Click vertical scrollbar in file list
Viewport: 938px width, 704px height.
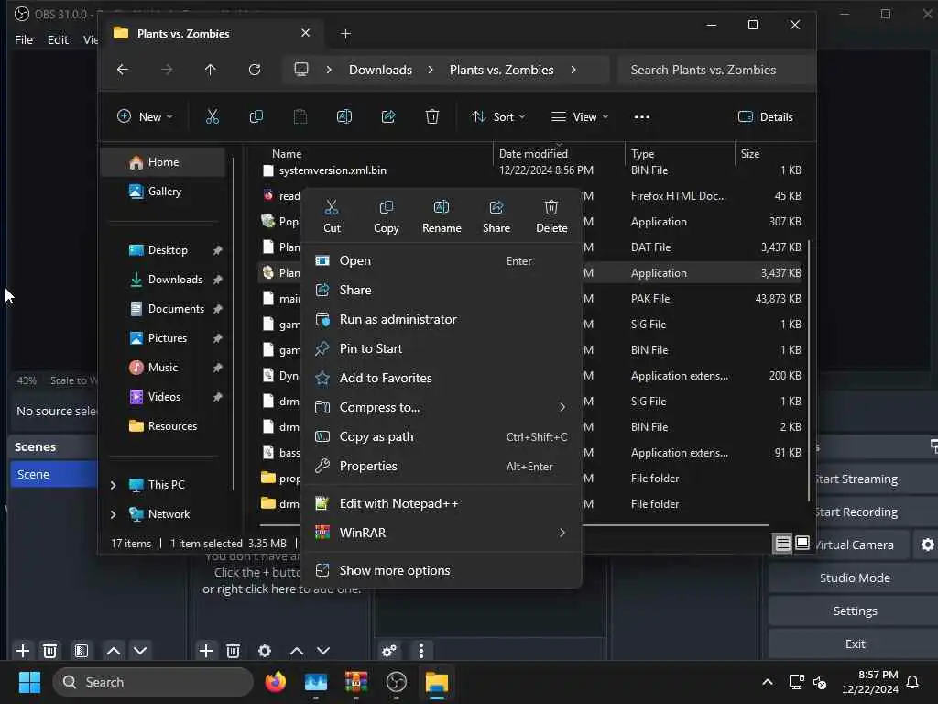click(x=809, y=371)
